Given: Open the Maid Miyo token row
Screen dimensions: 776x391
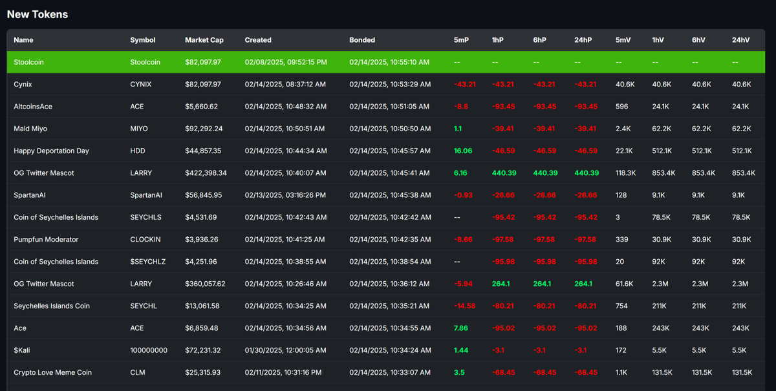Looking at the screenshot, I should tap(386, 129).
